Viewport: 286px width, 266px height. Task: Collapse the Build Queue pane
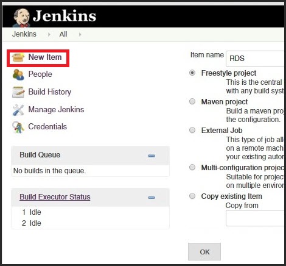click(x=152, y=156)
